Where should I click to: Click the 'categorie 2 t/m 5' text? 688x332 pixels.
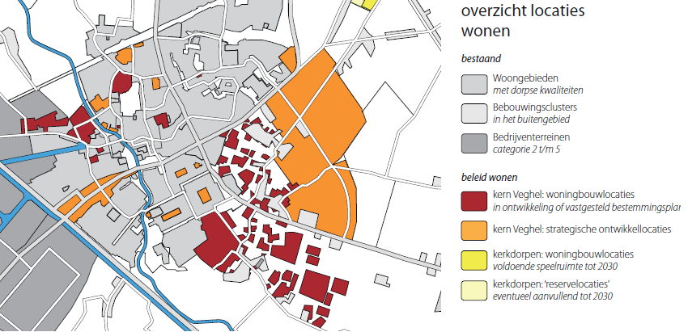click(x=526, y=149)
